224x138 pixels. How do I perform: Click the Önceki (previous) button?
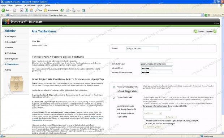[199, 31]
